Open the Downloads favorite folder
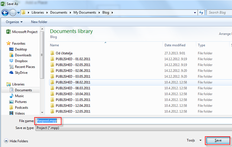This screenshot has width=232, height=147. click(x=23, y=55)
